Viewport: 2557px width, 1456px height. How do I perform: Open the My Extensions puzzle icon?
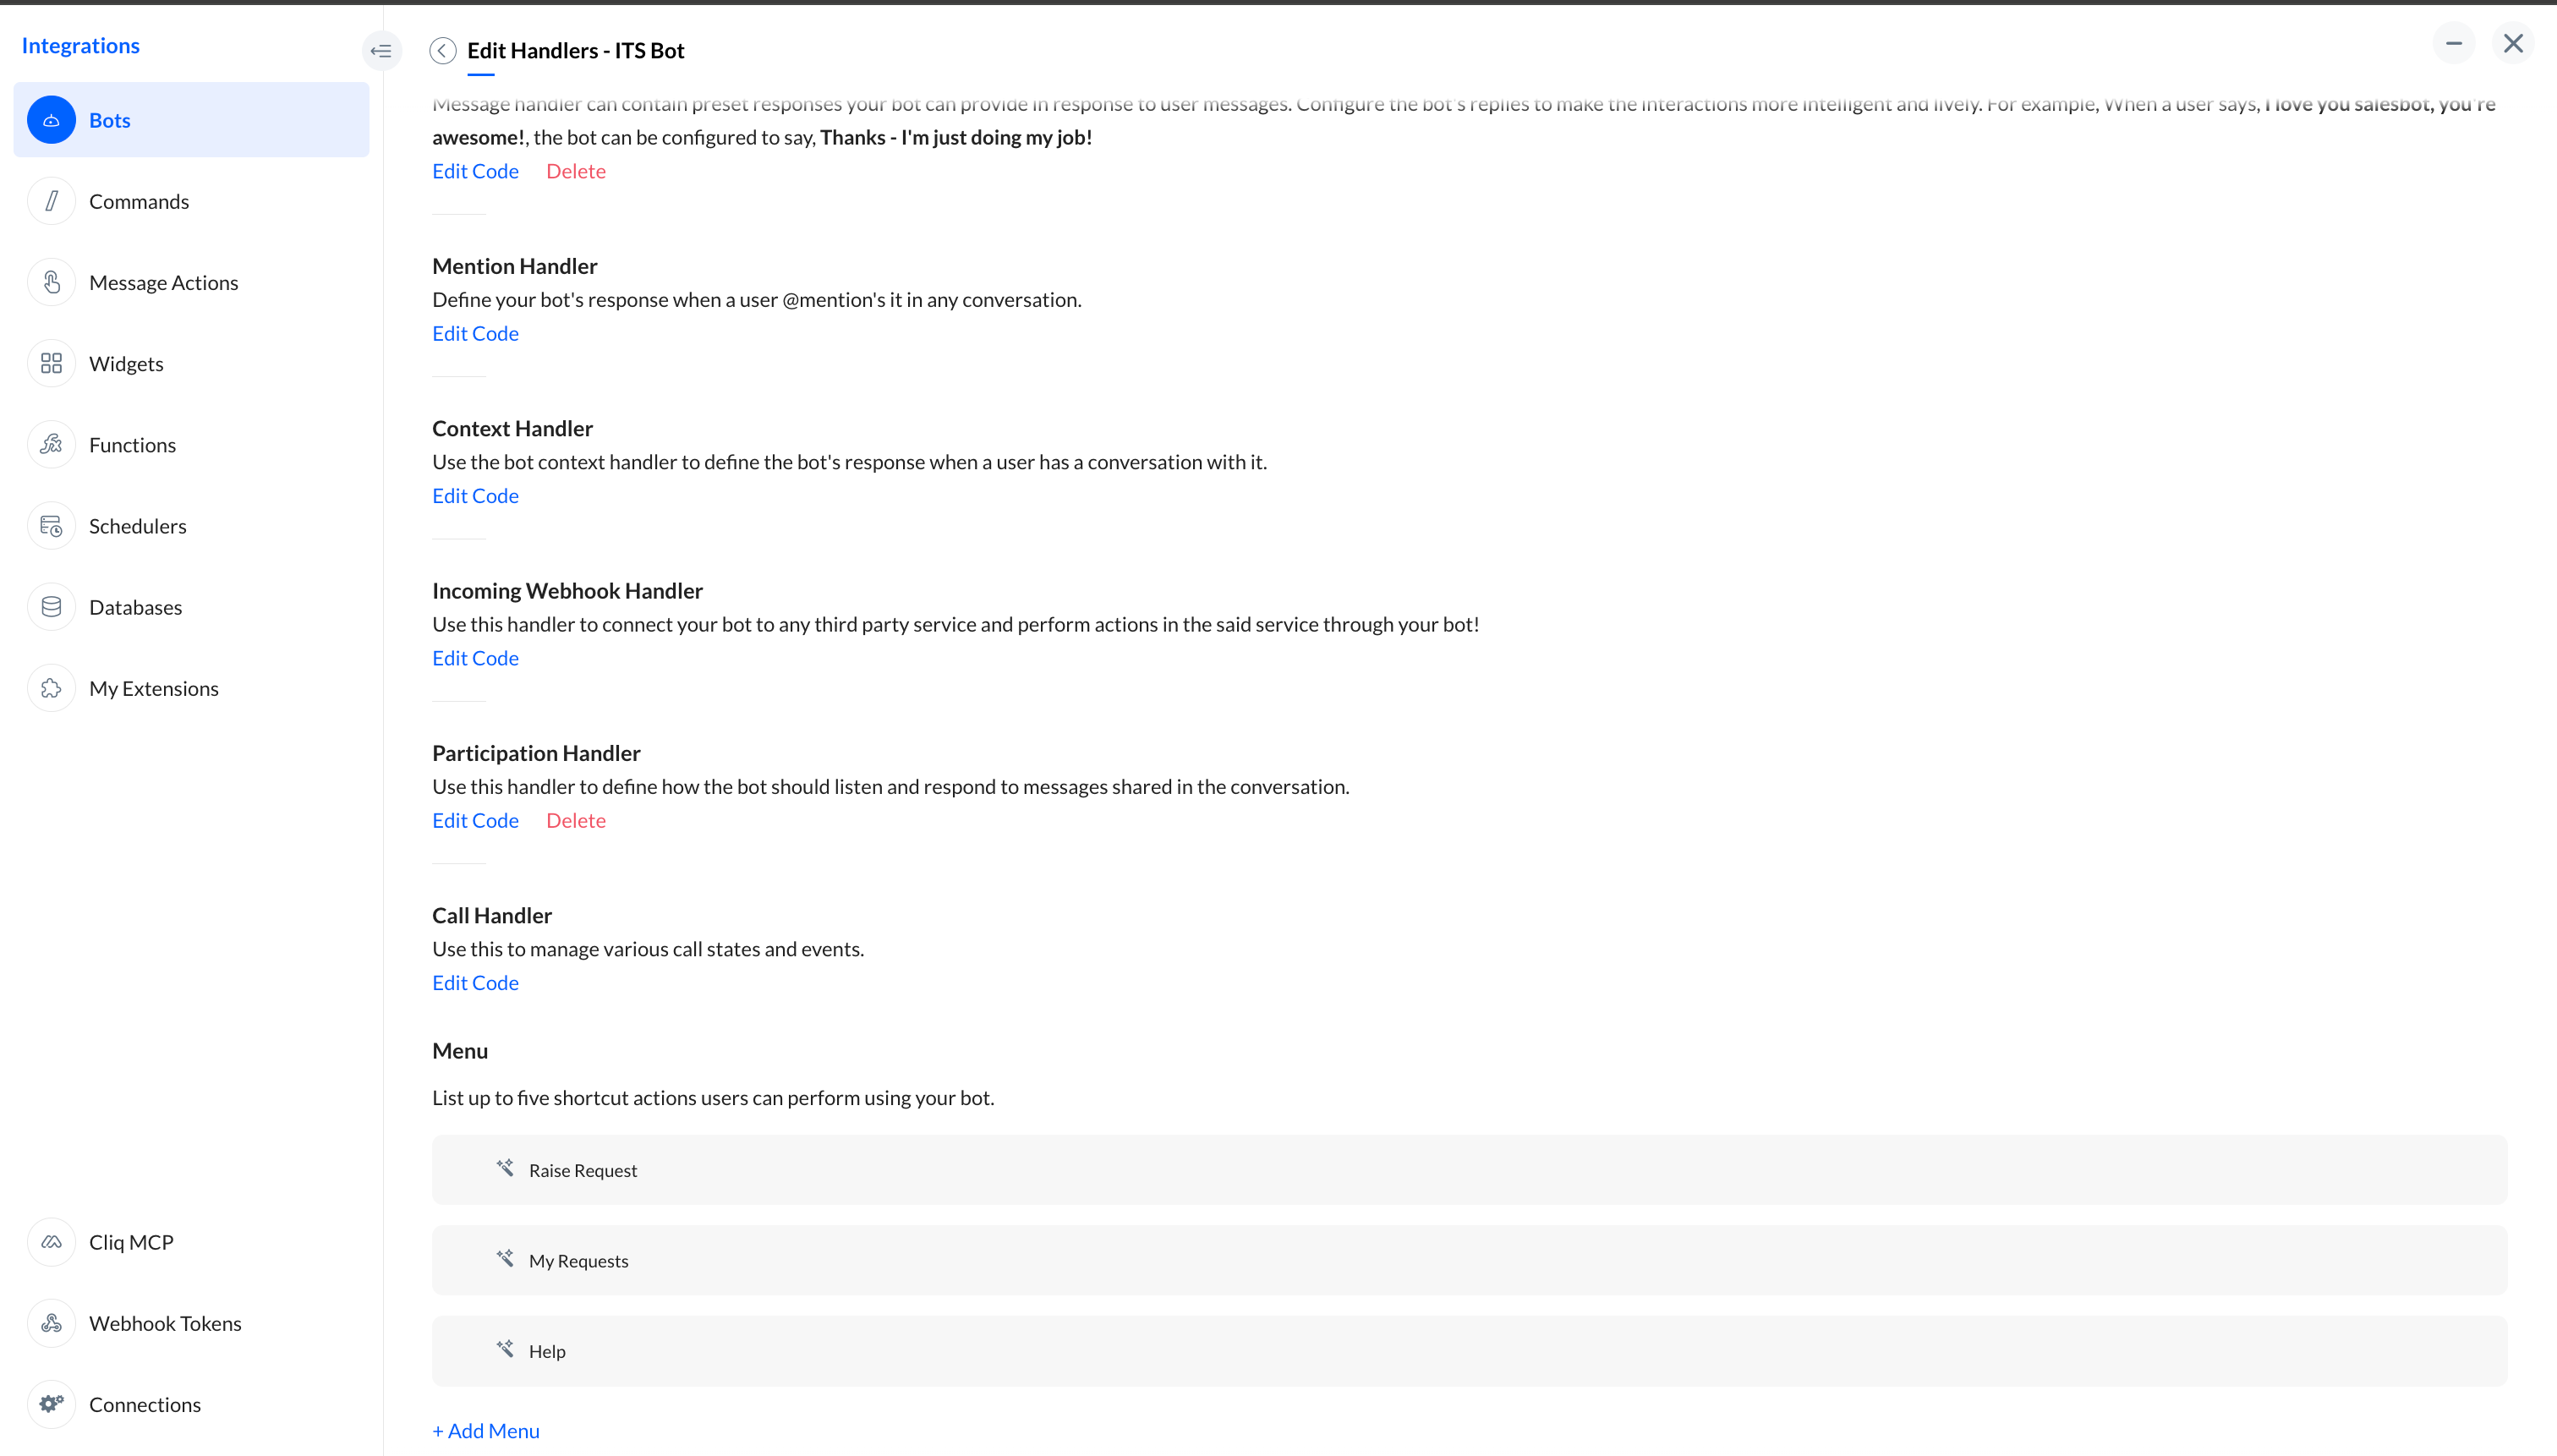(51, 688)
